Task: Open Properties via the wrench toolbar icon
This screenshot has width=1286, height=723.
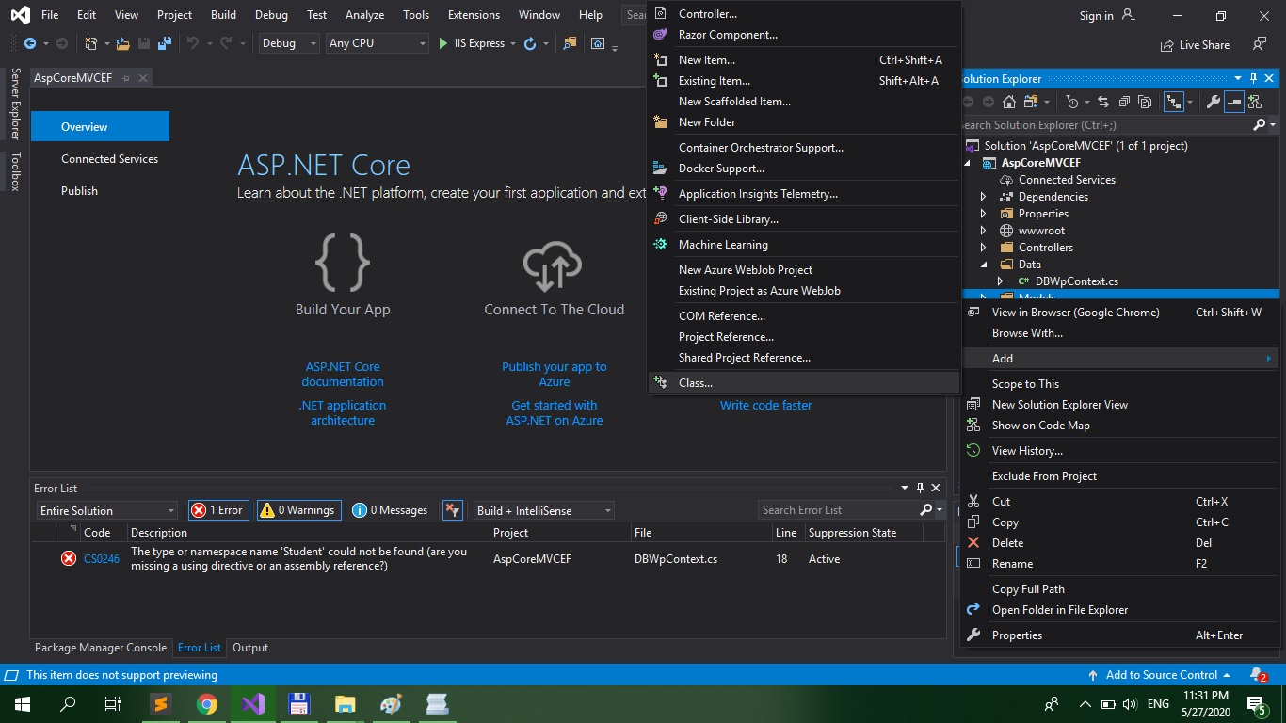Action: 1214,102
